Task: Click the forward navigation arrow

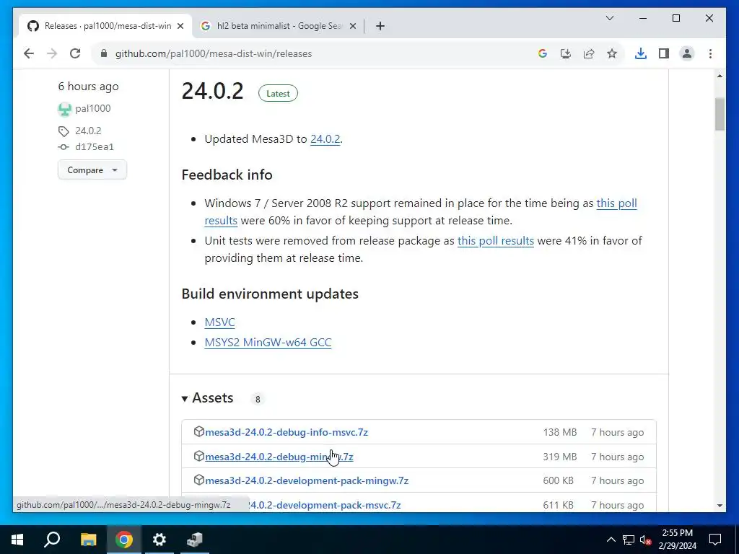Action: [52, 53]
